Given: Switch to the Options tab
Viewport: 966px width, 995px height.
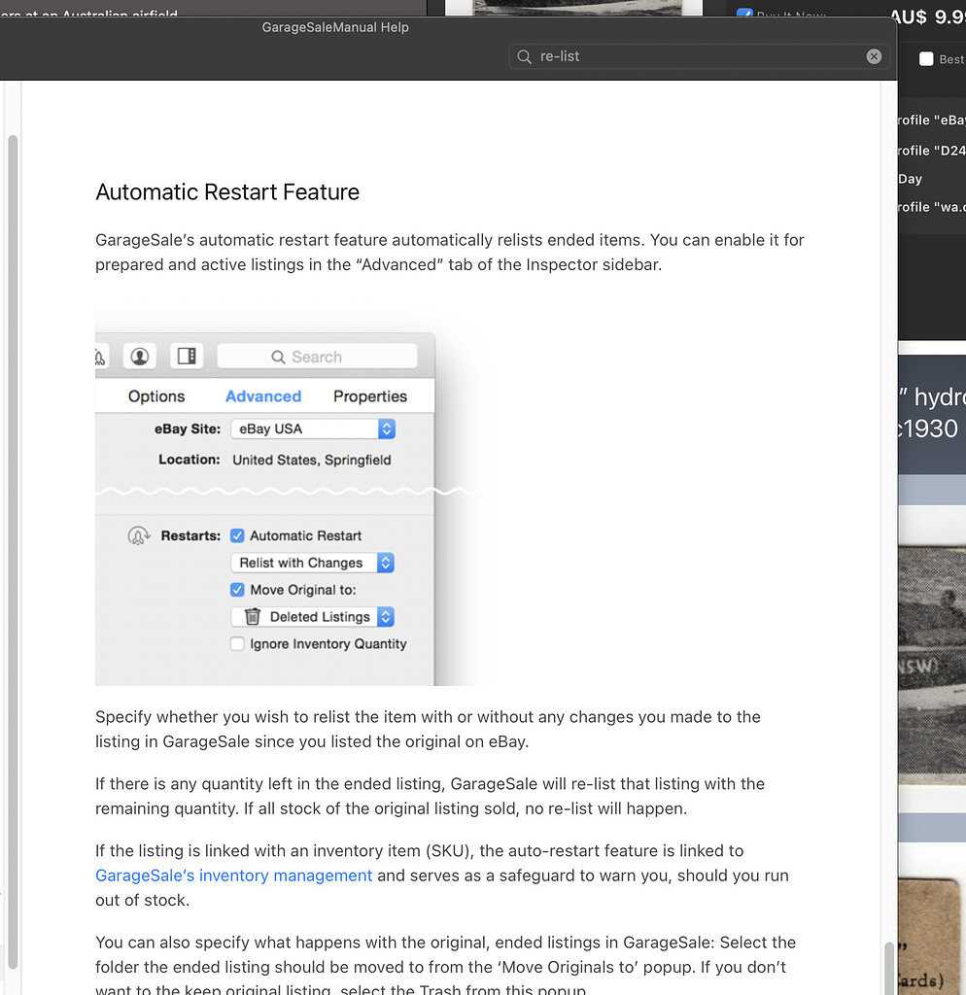Looking at the screenshot, I should pyautogui.click(x=156, y=396).
